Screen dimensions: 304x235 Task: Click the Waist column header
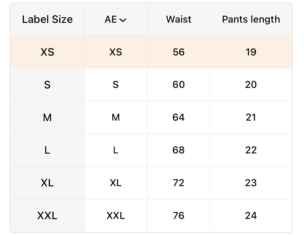coord(179,19)
